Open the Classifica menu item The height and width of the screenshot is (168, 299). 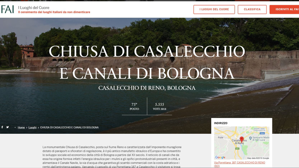pos(252,9)
